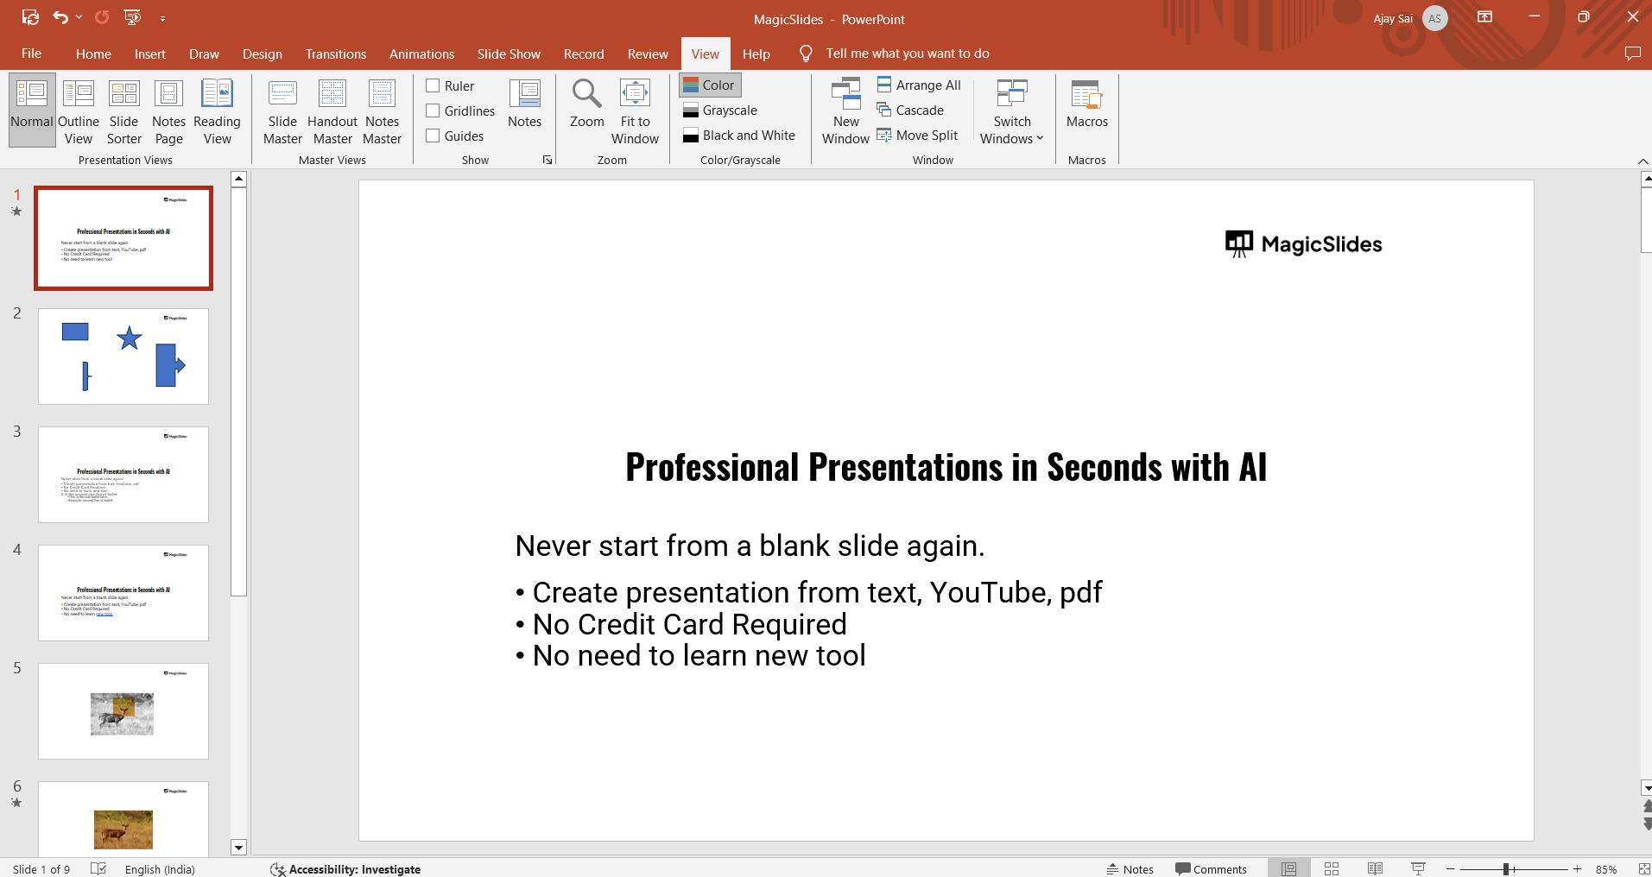Open the Handout Master view

[x=332, y=110]
